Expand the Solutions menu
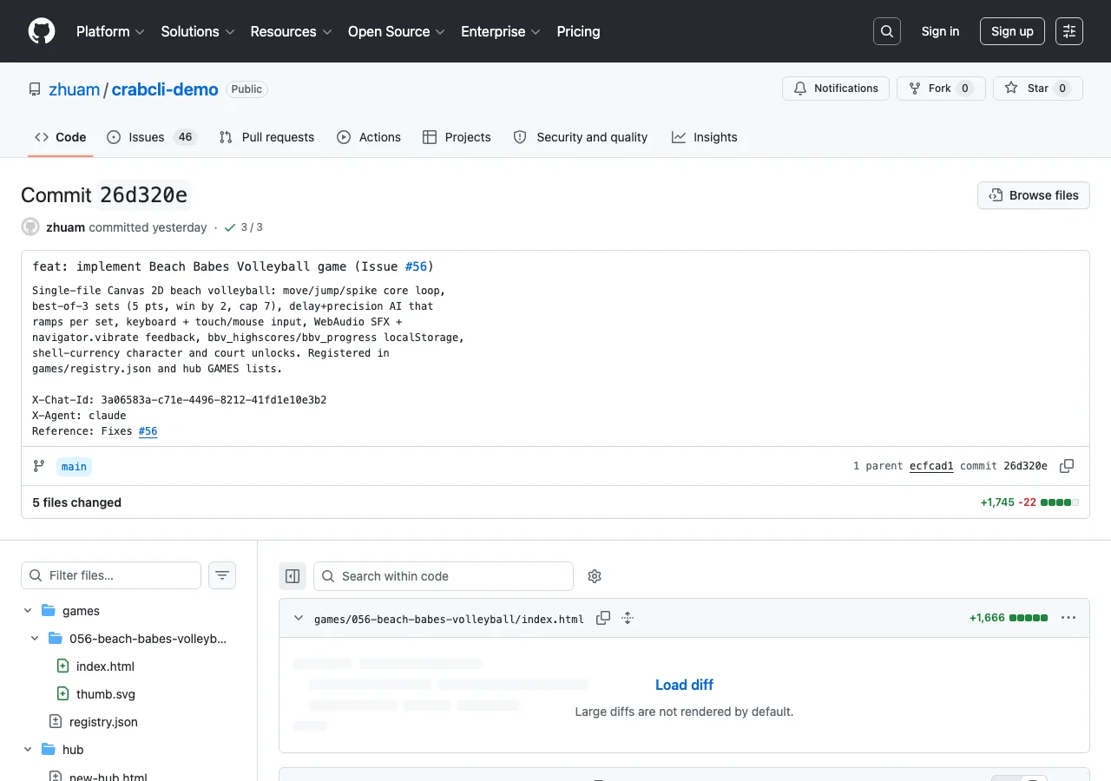The height and width of the screenshot is (781, 1111). tap(198, 31)
